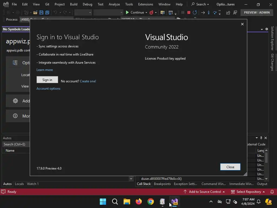Click the Restart debugging circular arrow

(x=195, y=12)
